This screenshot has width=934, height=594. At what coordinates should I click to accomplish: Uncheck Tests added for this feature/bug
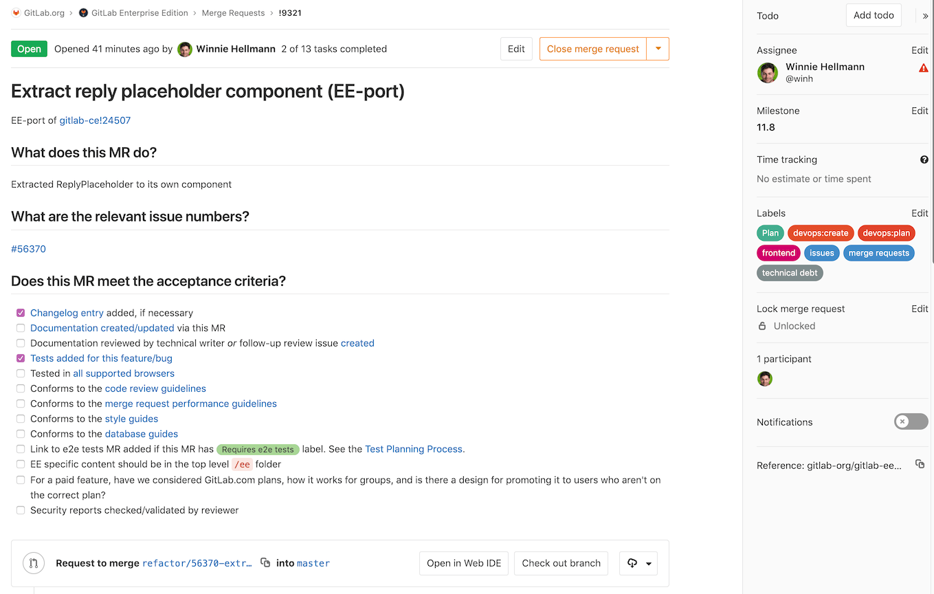click(21, 358)
